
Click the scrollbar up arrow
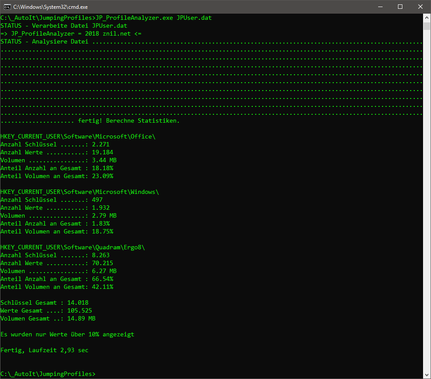click(427, 18)
